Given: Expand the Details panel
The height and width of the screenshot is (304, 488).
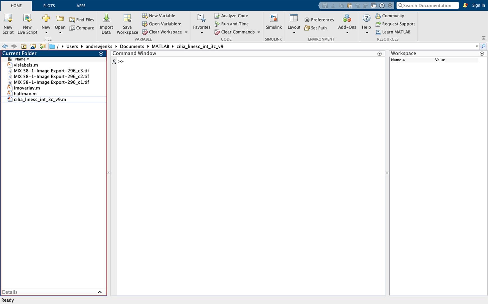Looking at the screenshot, I should pyautogui.click(x=100, y=292).
